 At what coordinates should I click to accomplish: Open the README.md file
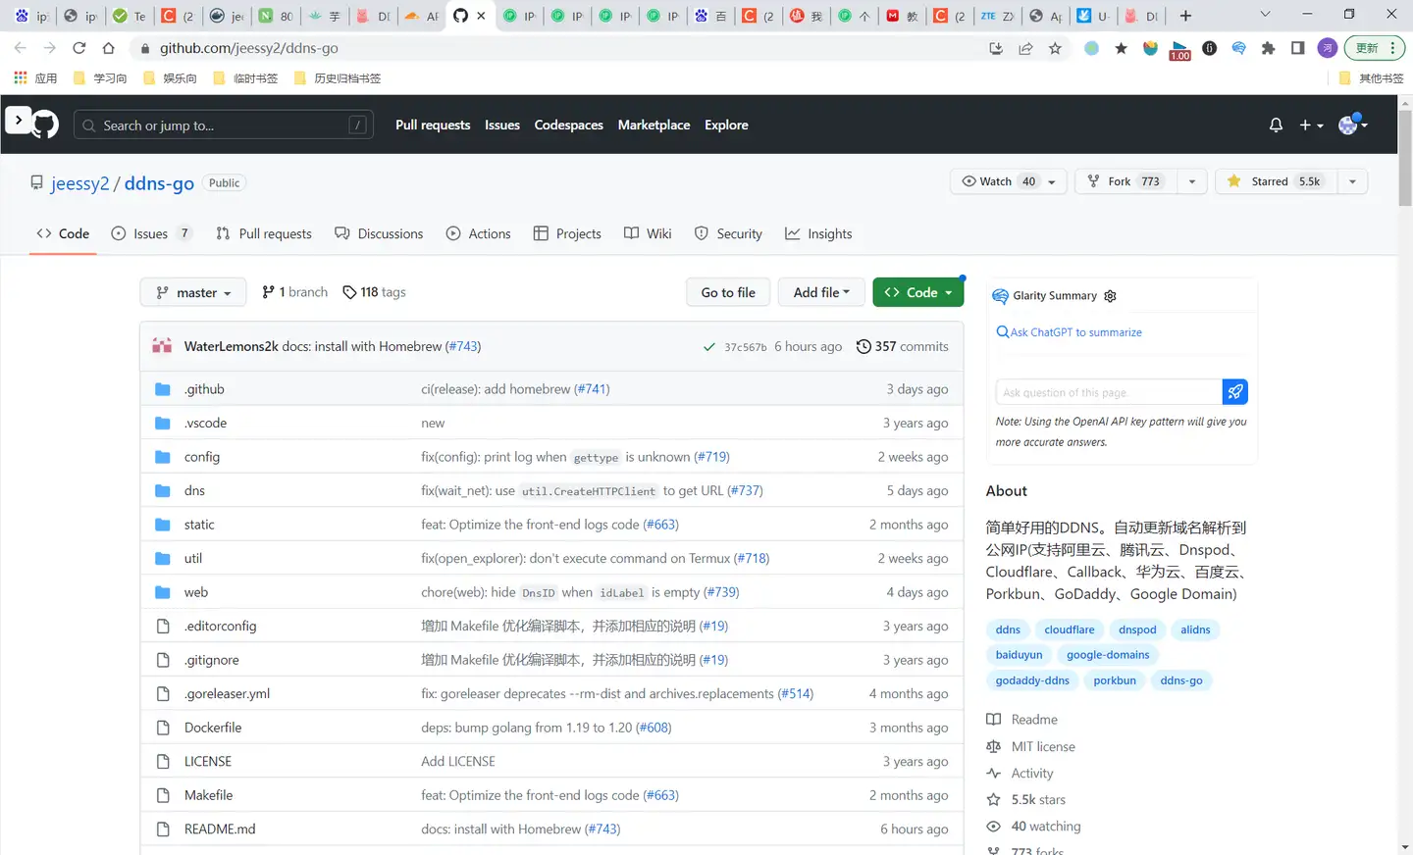tap(220, 830)
